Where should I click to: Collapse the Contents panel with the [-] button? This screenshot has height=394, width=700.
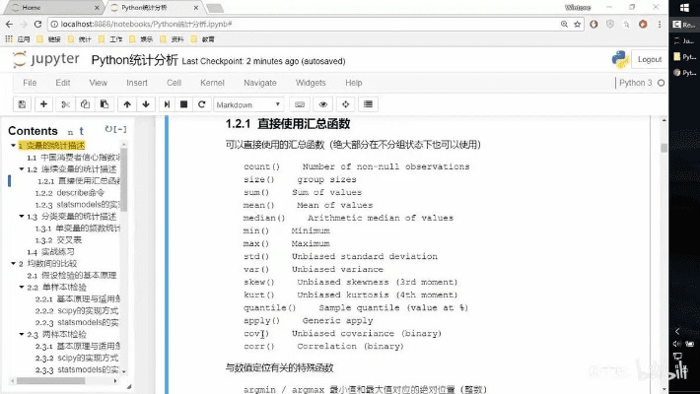120,129
